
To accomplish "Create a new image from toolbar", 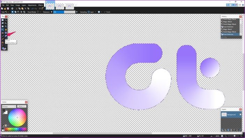I will [2, 9].
